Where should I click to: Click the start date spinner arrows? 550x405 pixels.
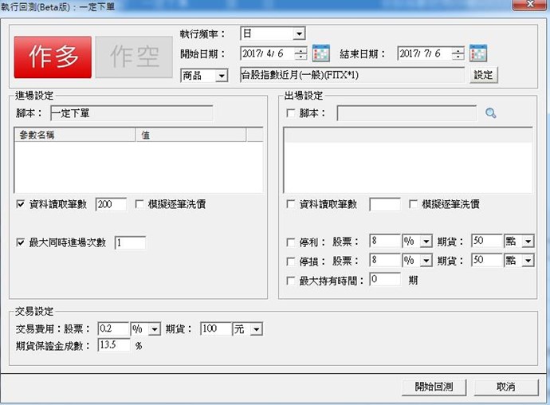(x=301, y=54)
